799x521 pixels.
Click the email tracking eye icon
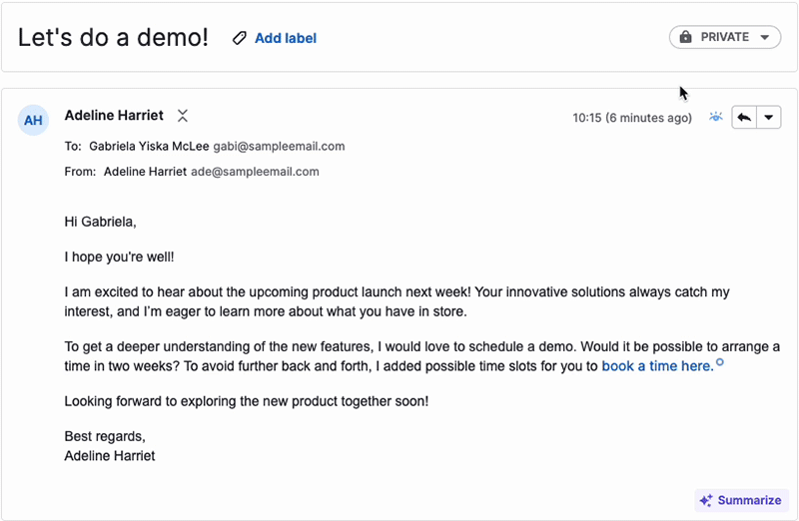pyautogui.click(x=715, y=117)
